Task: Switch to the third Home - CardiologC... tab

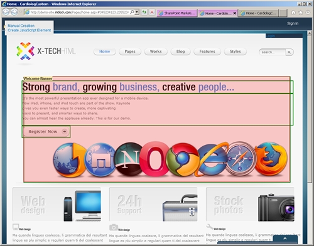Action: (259, 13)
